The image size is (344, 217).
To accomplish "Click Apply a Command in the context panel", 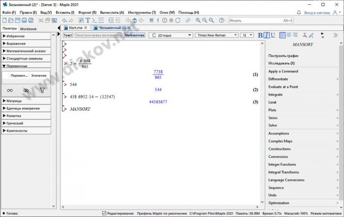I will click(283, 72).
